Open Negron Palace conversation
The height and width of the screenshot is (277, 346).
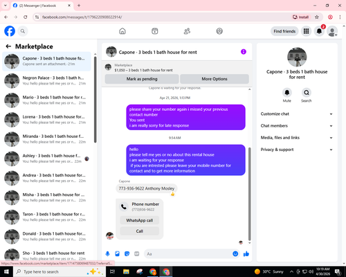pyautogui.click(x=46, y=80)
